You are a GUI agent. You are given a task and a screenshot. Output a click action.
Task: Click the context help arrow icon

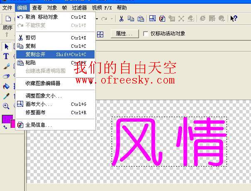pyautogui.click(x=234, y=18)
